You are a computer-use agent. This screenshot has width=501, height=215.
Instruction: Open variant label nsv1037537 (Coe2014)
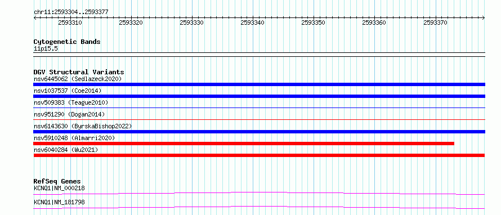click(x=68, y=91)
